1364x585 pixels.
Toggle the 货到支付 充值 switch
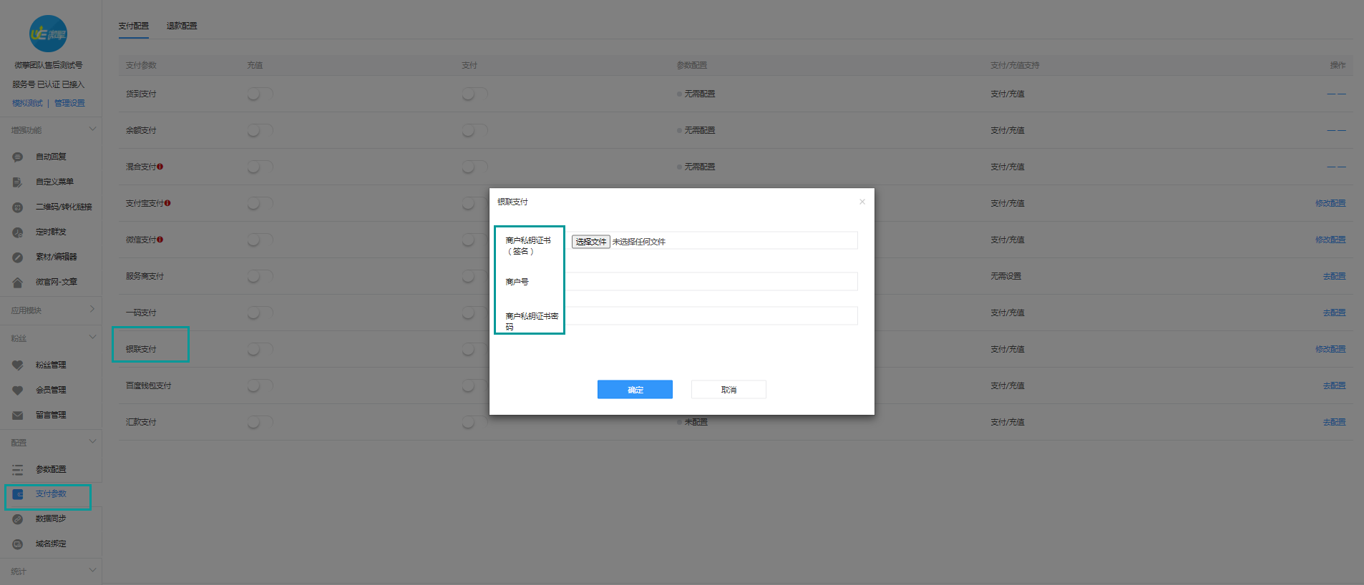point(260,94)
